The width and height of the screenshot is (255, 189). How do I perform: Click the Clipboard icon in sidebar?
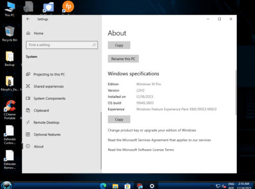click(x=28, y=110)
